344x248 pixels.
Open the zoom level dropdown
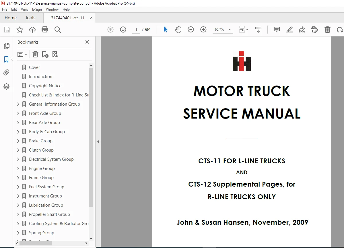230,29
